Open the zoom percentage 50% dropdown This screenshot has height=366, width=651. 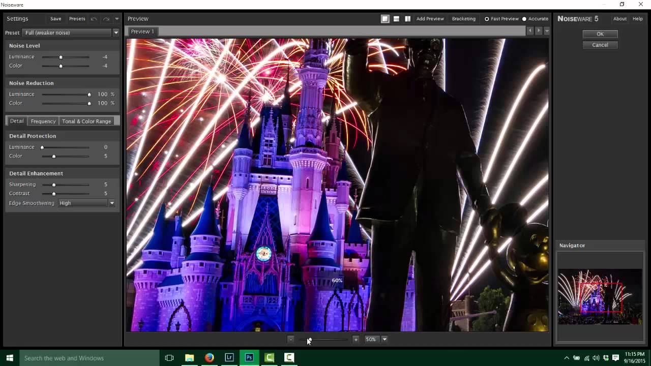[x=384, y=339]
